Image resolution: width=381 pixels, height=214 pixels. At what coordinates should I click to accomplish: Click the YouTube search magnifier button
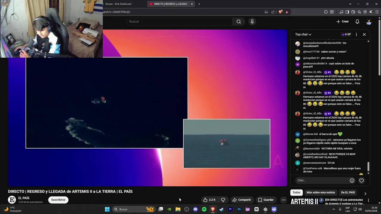pos(238,21)
